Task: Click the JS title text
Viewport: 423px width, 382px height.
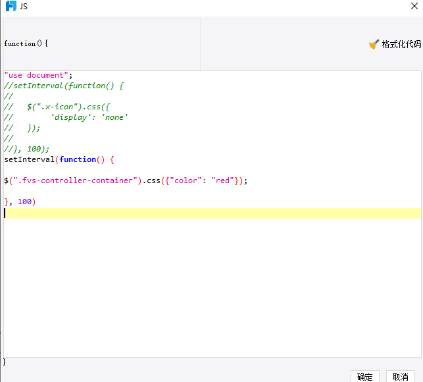Action: (x=24, y=7)
